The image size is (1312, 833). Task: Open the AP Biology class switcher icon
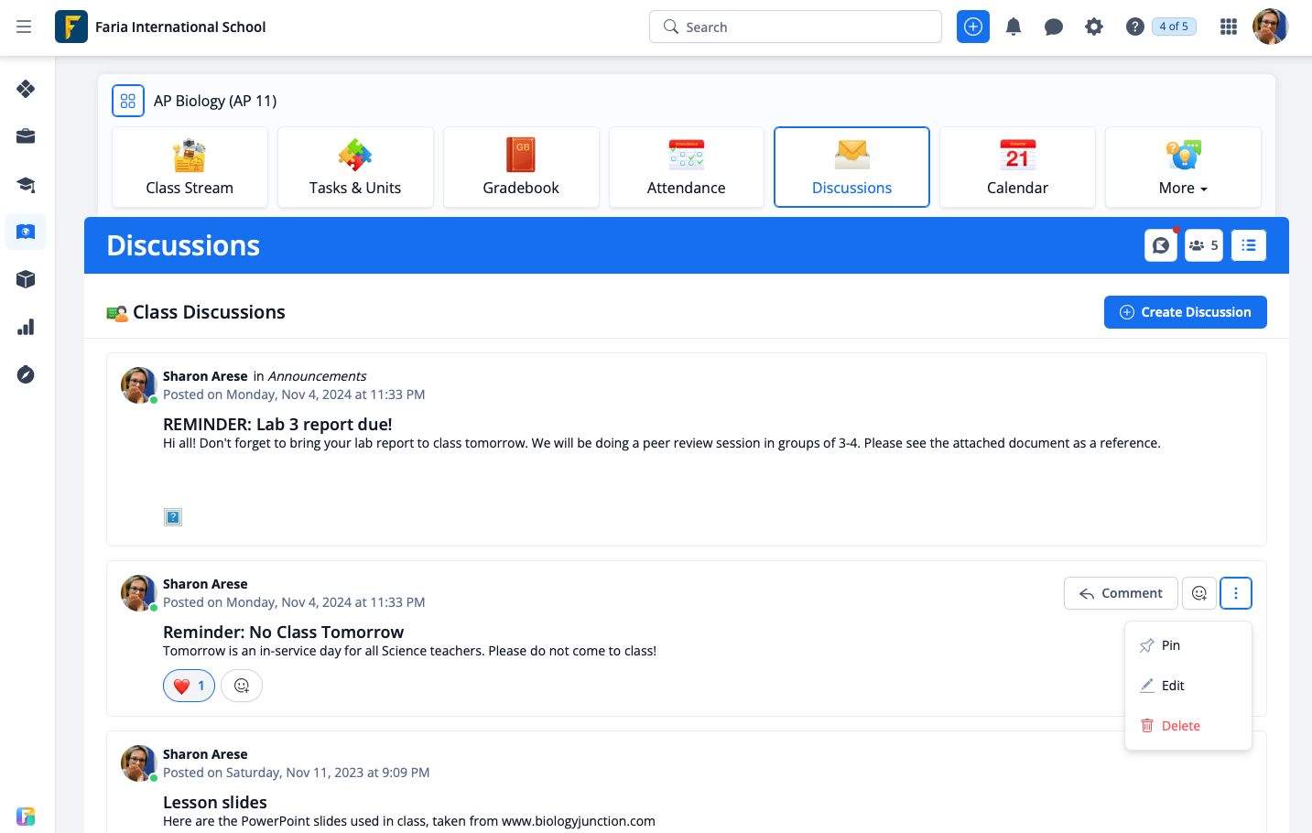(128, 101)
